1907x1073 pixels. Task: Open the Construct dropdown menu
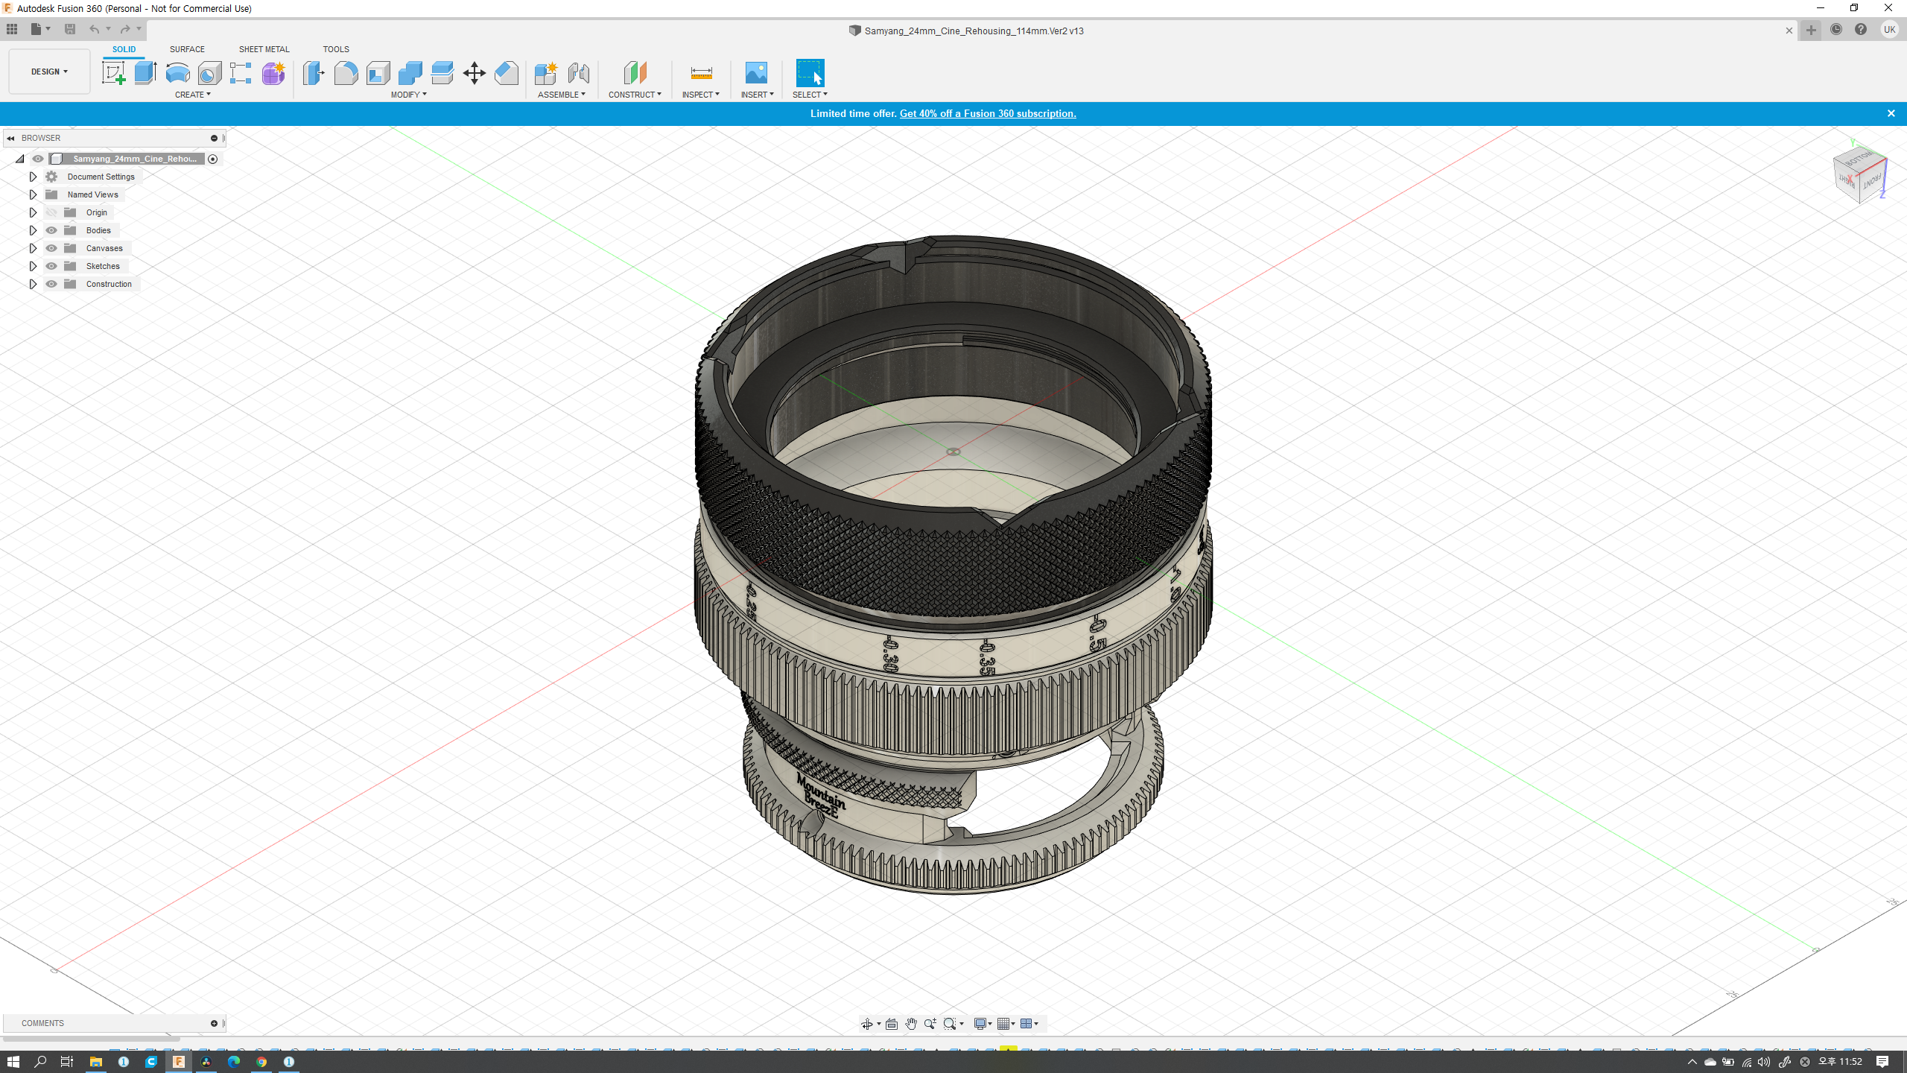coord(635,95)
